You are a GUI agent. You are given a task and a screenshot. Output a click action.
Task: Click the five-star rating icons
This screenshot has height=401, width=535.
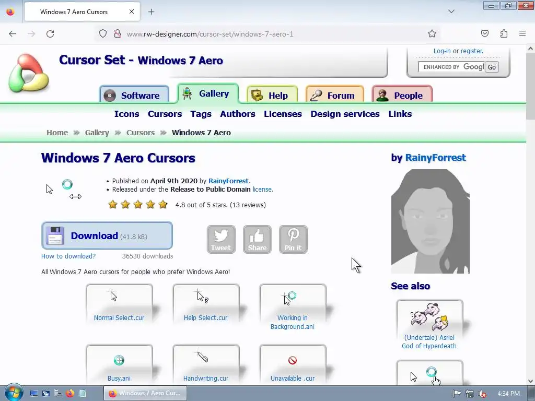(x=138, y=205)
